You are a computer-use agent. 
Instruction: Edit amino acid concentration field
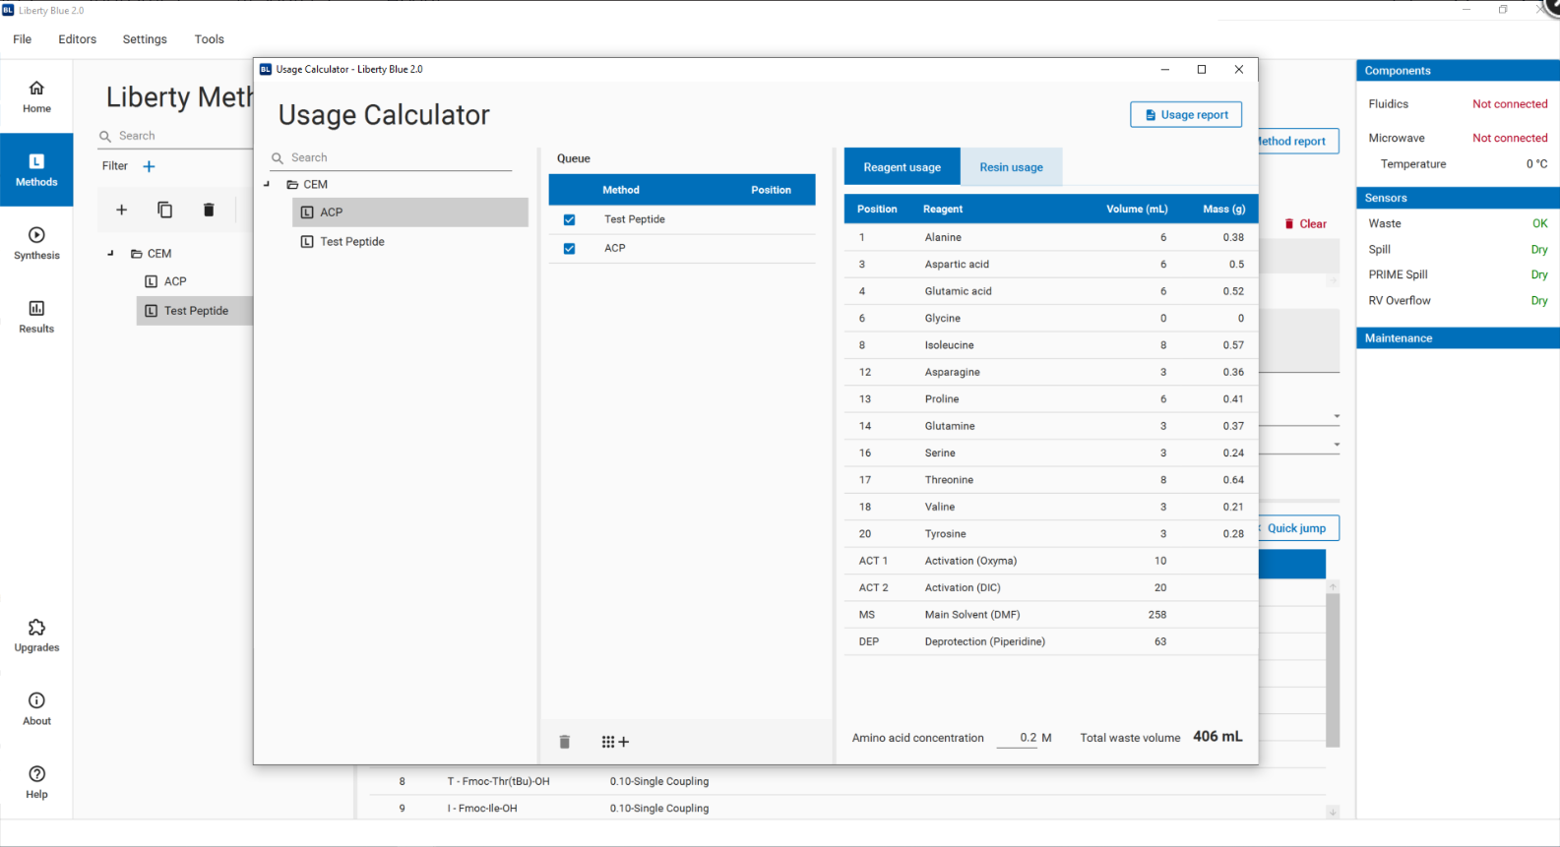pos(1018,738)
